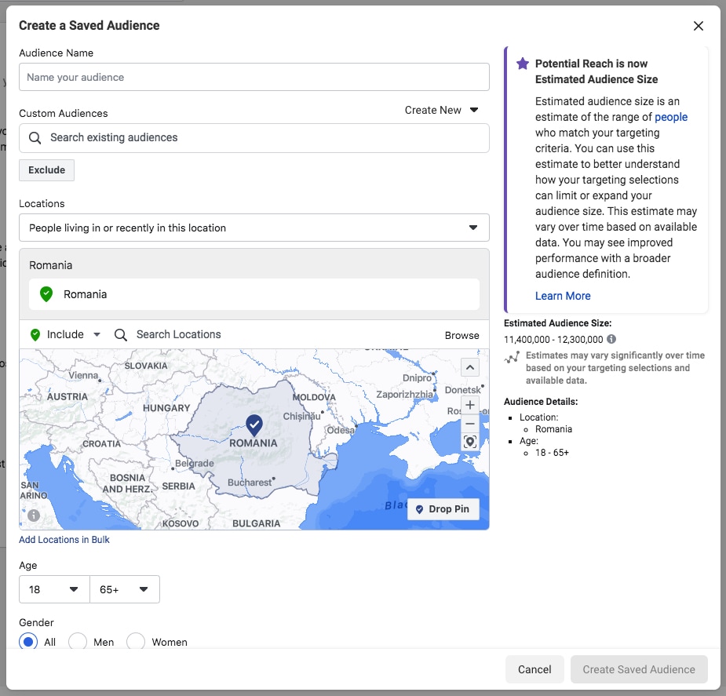Click the Browse locations link
Viewport: 726px width, 696px height.
pos(462,335)
